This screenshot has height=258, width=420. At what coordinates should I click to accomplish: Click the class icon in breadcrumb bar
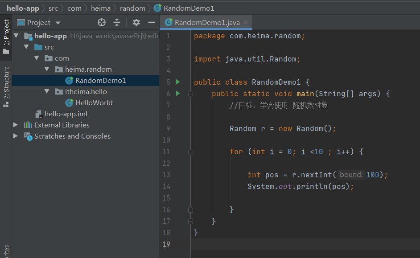pos(157,8)
